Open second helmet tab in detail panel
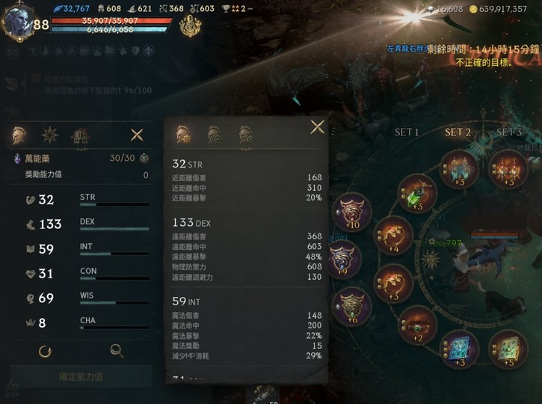The image size is (542, 404). click(215, 135)
